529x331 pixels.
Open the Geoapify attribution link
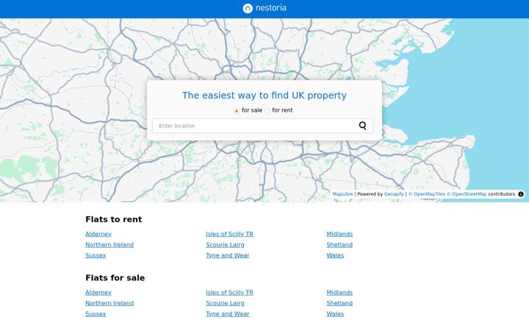tap(394, 194)
